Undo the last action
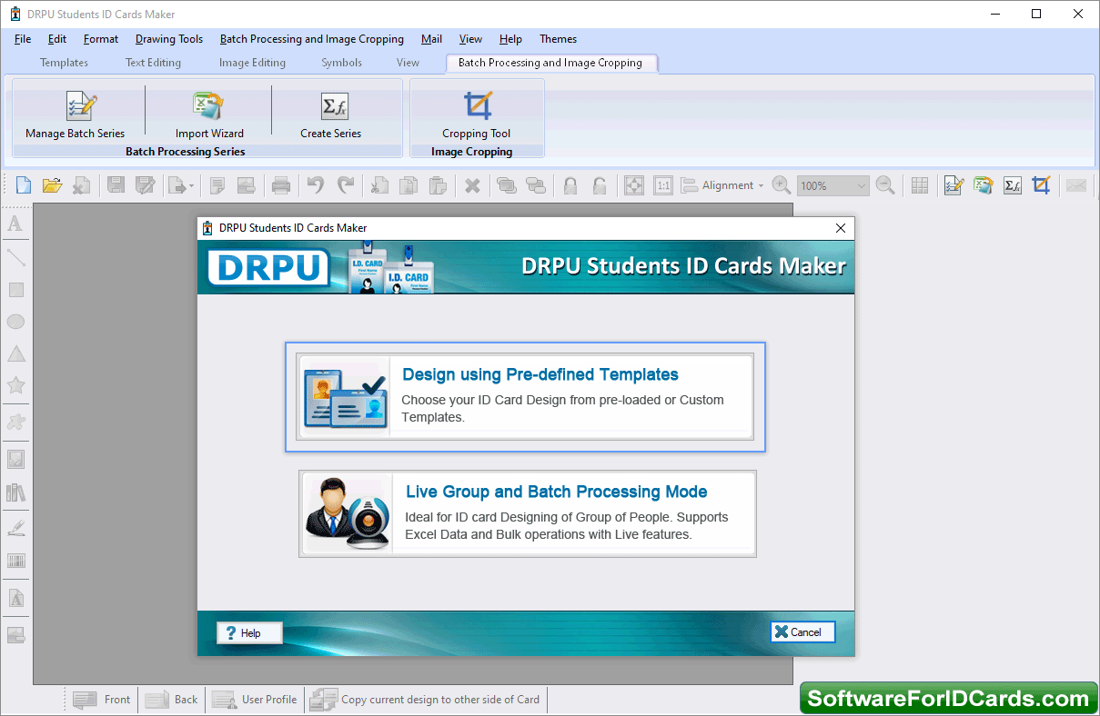 [316, 185]
